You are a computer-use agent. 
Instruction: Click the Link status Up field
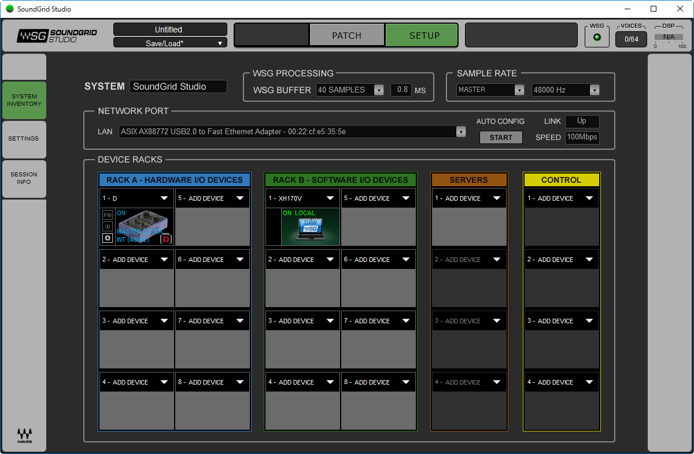point(582,121)
